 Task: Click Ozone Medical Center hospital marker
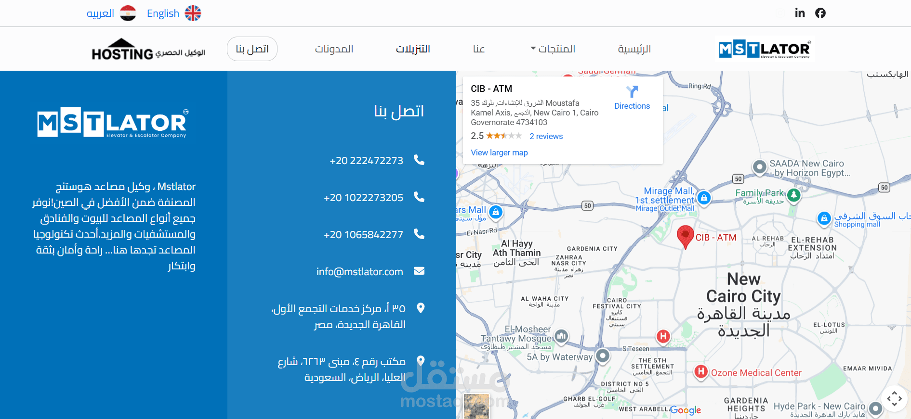(701, 371)
